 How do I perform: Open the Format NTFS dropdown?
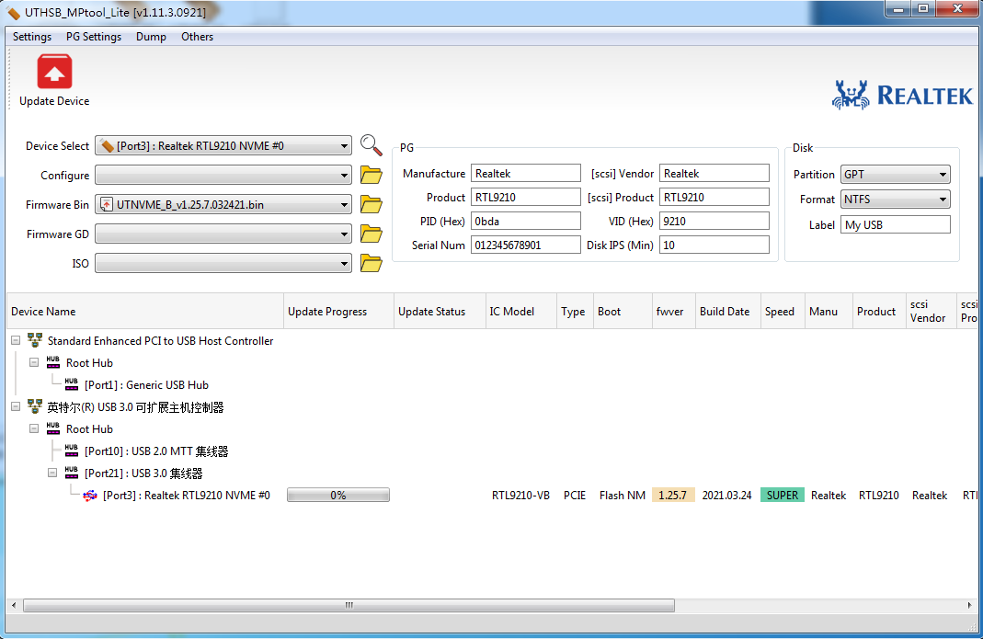point(896,200)
